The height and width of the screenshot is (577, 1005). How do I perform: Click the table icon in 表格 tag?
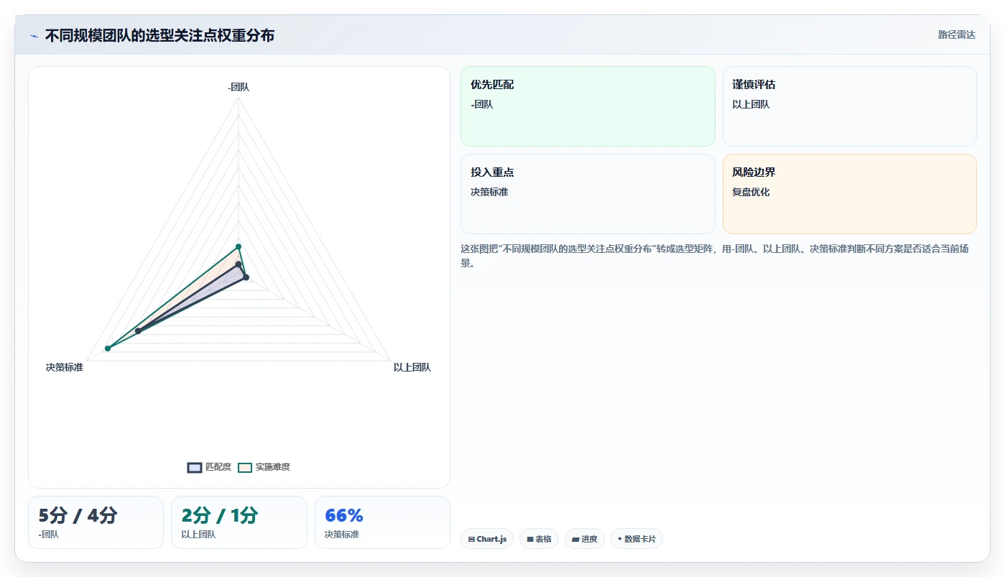[530, 539]
